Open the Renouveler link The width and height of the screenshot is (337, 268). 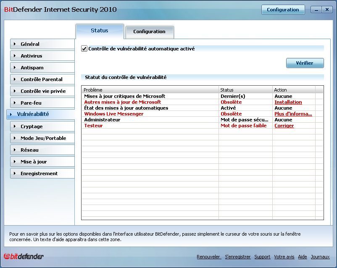pos(209,257)
